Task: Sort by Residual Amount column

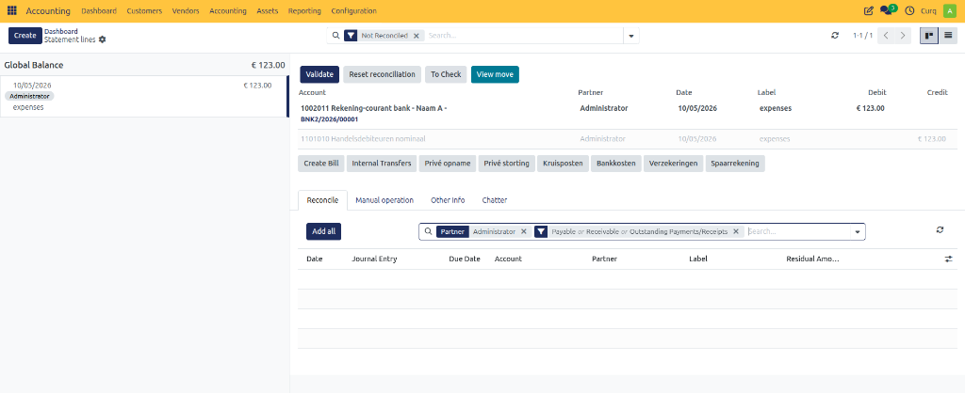Action: pos(812,259)
